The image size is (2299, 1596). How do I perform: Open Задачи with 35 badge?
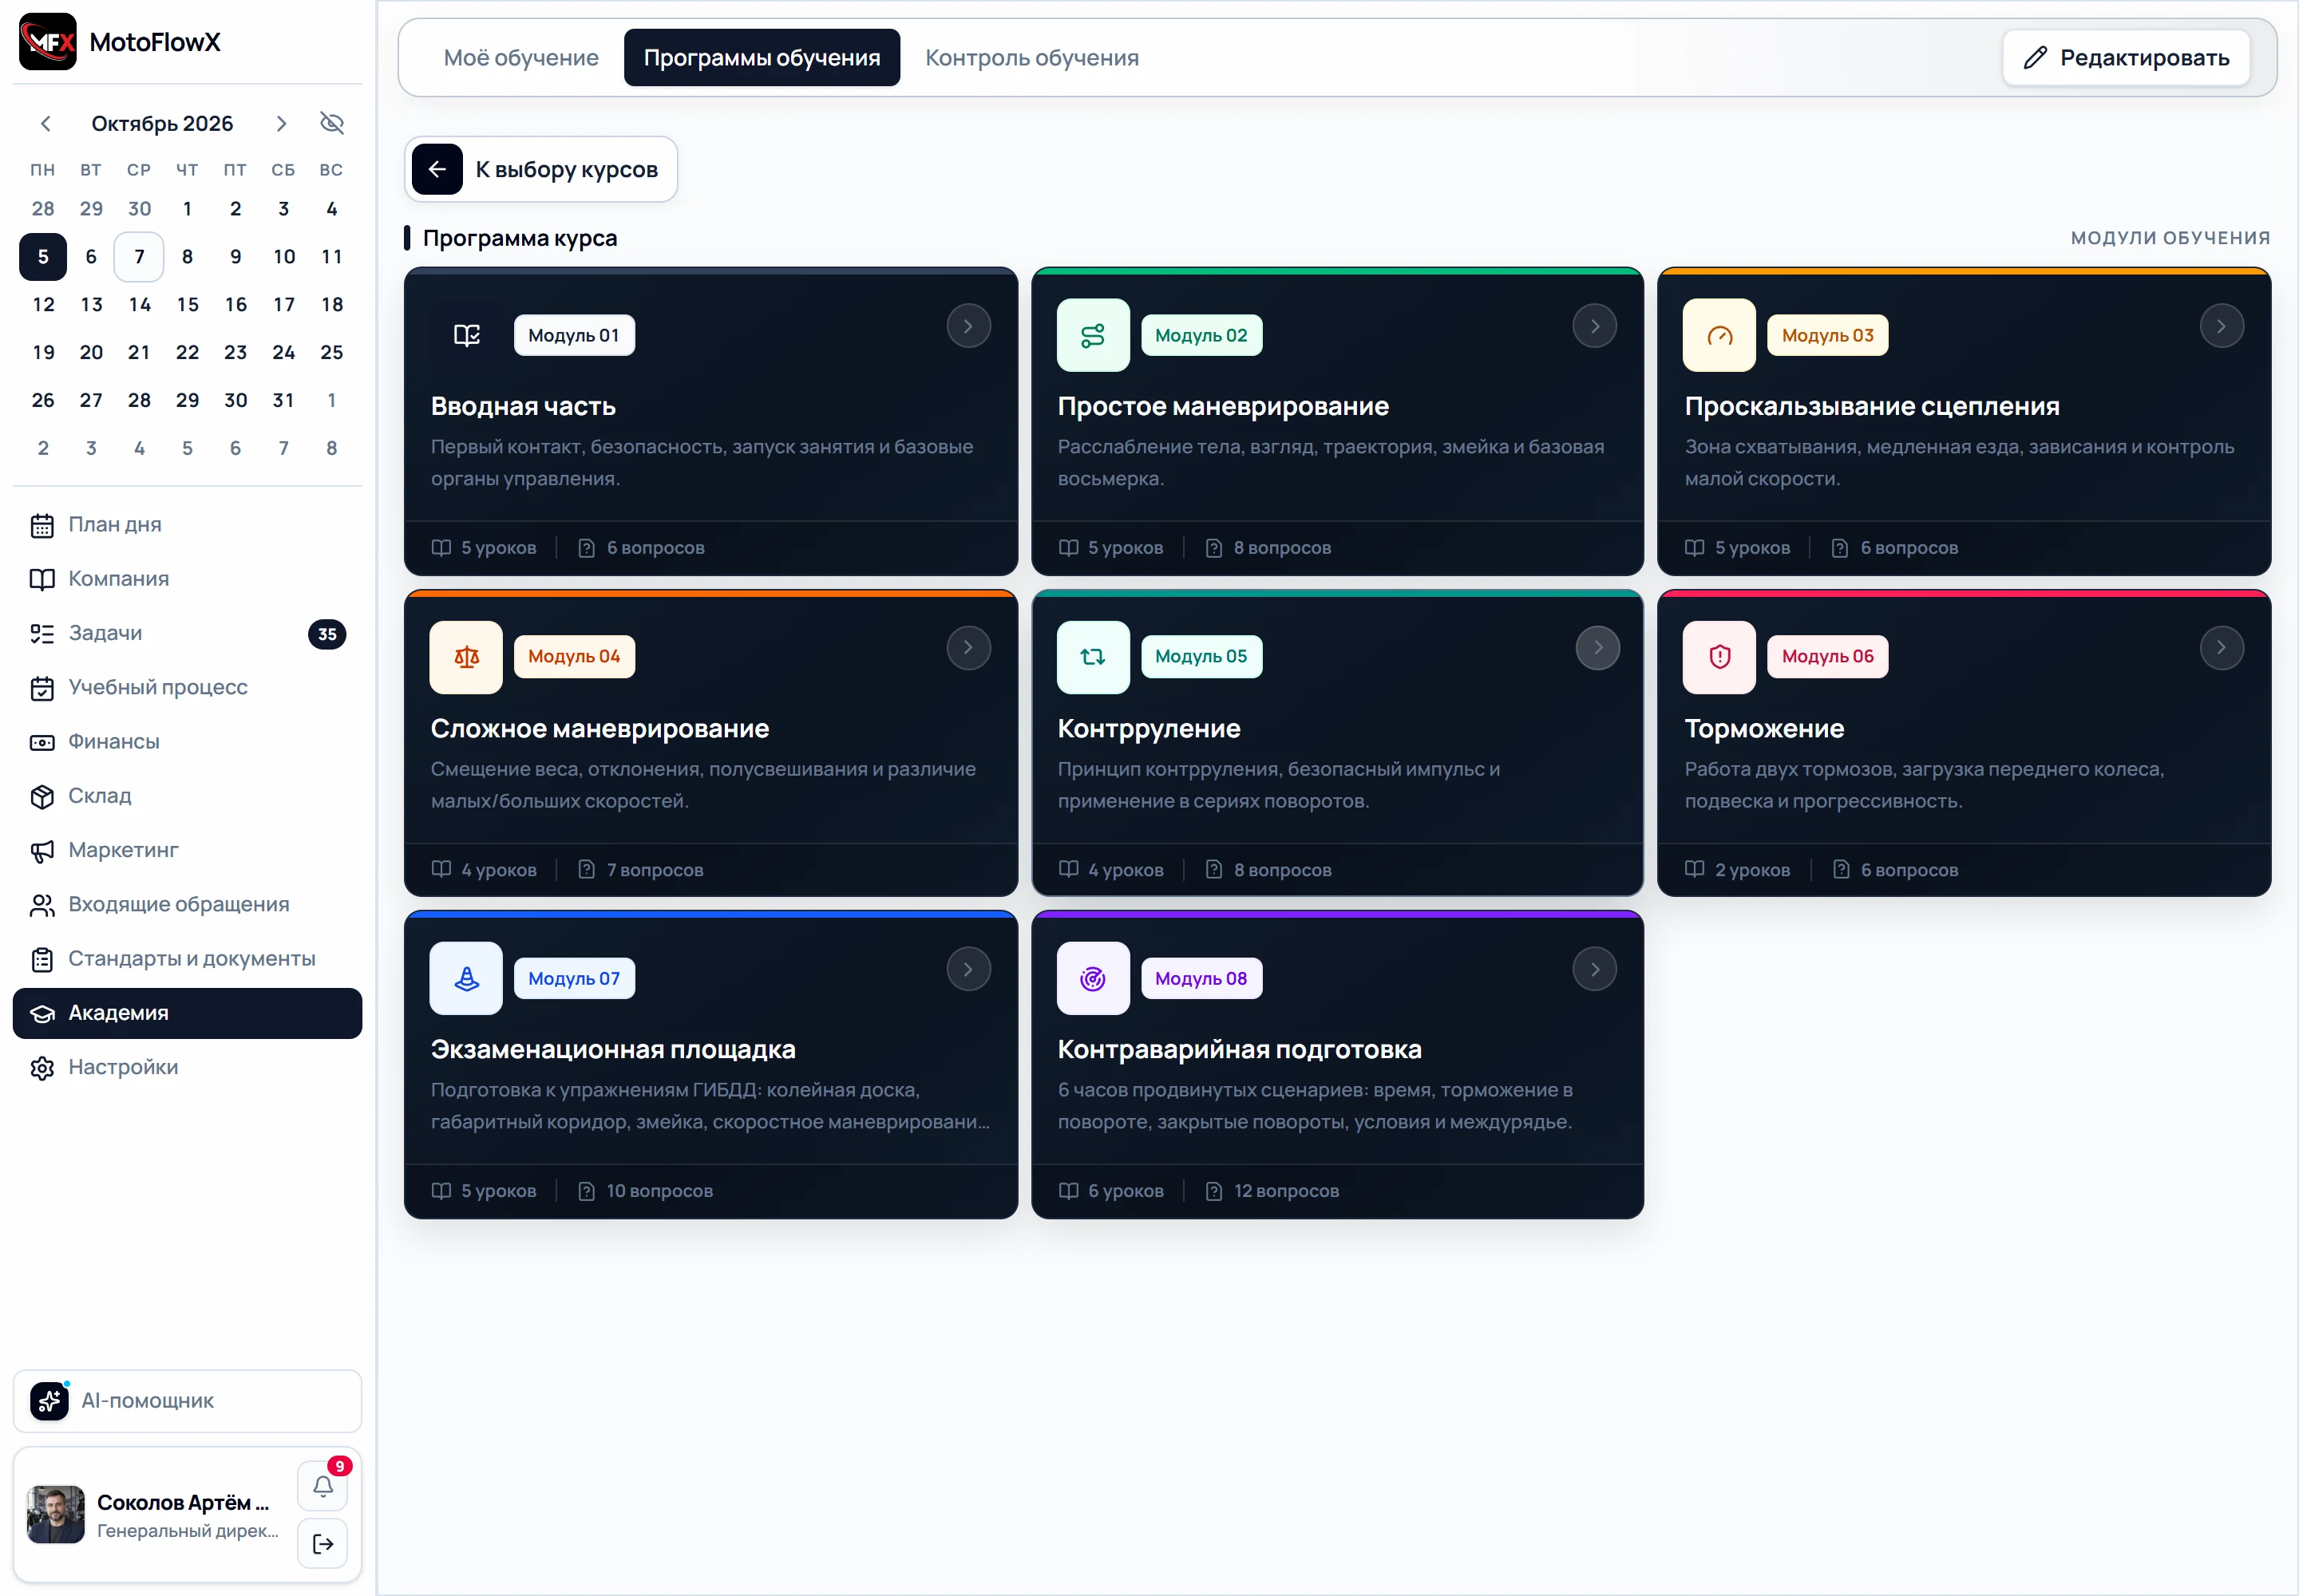[187, 633]
